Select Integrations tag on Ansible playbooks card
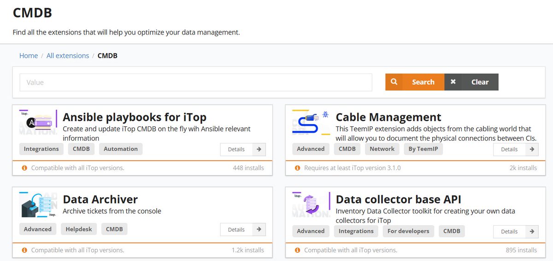Screen dimensions: 553x261 pyautogui.click(x=41, y=149)
